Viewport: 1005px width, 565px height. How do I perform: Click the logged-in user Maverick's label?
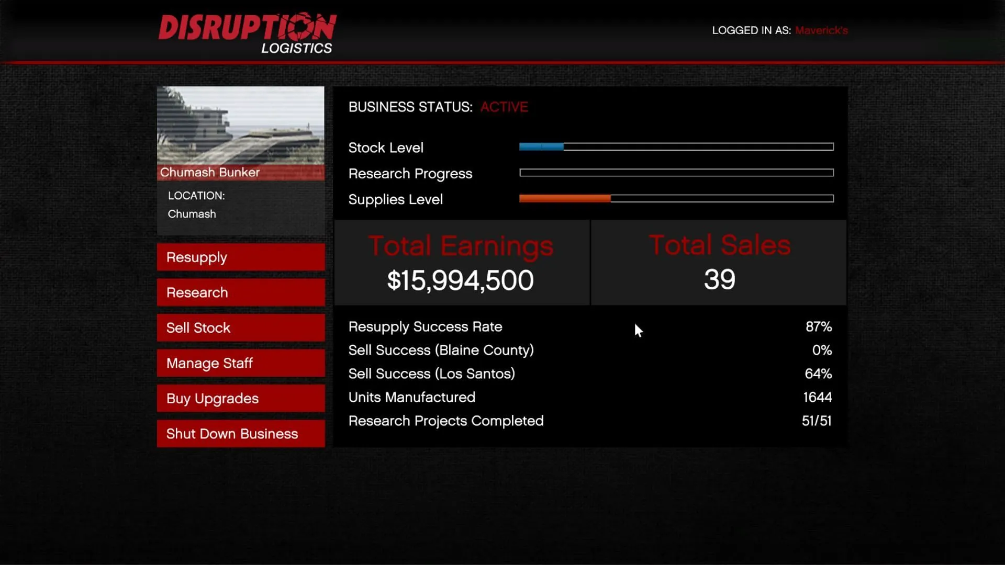click(821, 30)
